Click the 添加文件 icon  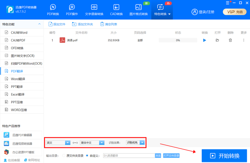click(x=50, y=24)
